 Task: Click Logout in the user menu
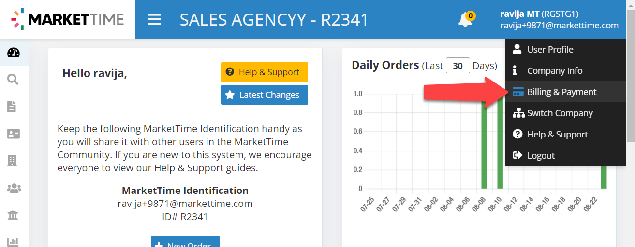[541, 155]
